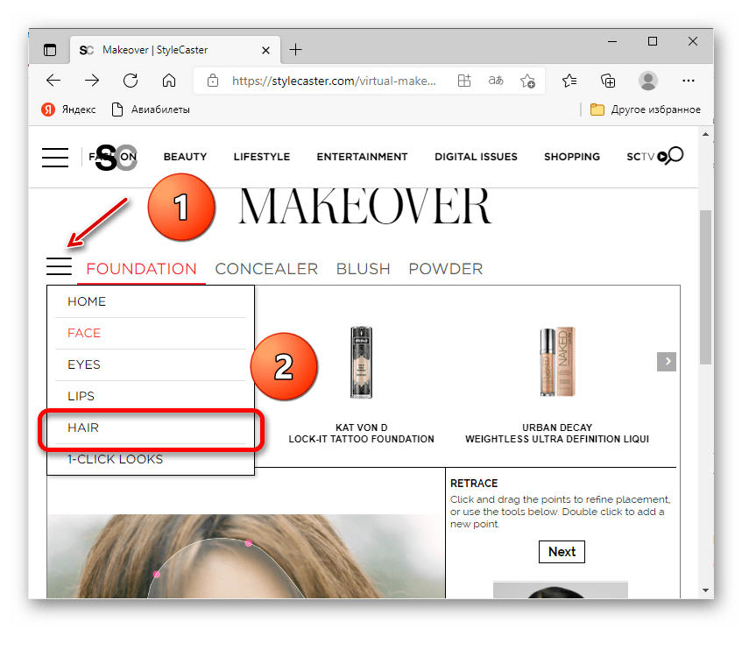The width and height of the screenshot is (742, 650).
Task: Reload the current page
Action: tap(131, 81)
